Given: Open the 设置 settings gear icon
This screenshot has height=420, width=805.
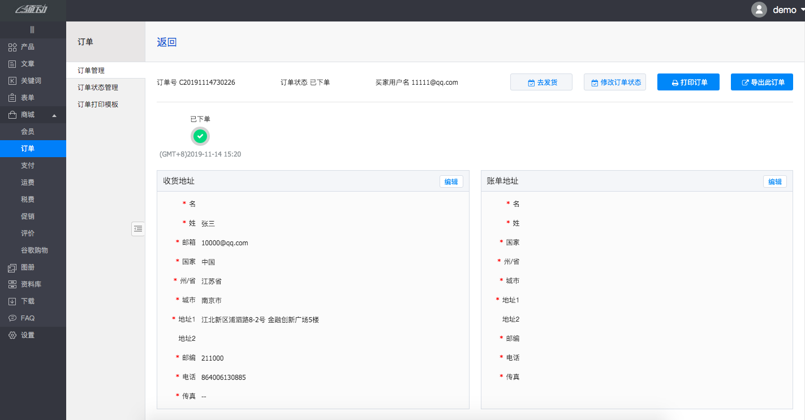Looking at the screenshot, I should click(x=12, y=335).
